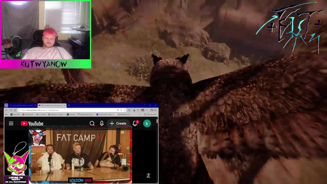
Task: Select the 'Welcome to Fat Camp' tab
Action: coord(52,105)
